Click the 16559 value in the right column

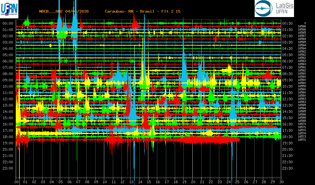[302, 86]
